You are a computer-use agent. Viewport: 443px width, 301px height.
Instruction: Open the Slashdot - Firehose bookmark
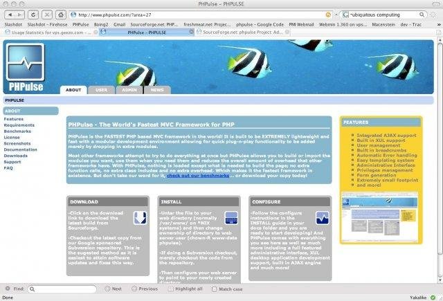[47, 25]
